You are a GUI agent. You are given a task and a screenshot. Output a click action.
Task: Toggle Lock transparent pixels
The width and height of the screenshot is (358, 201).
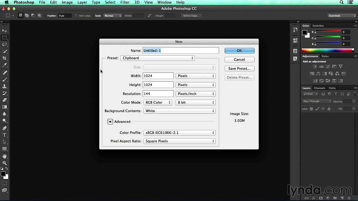click(x=311, y=109)
